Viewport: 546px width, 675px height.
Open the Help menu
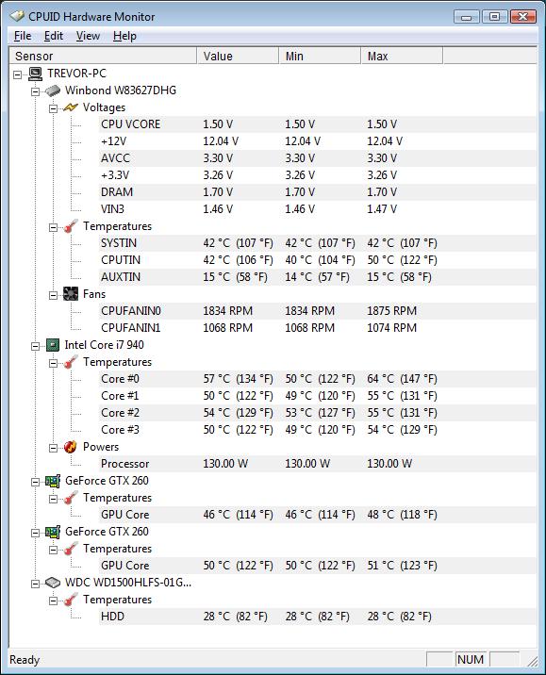click(124, 36)
